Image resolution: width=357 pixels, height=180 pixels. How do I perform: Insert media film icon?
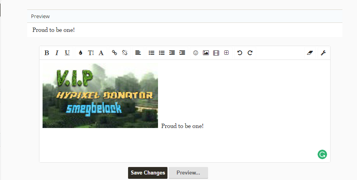216,53
